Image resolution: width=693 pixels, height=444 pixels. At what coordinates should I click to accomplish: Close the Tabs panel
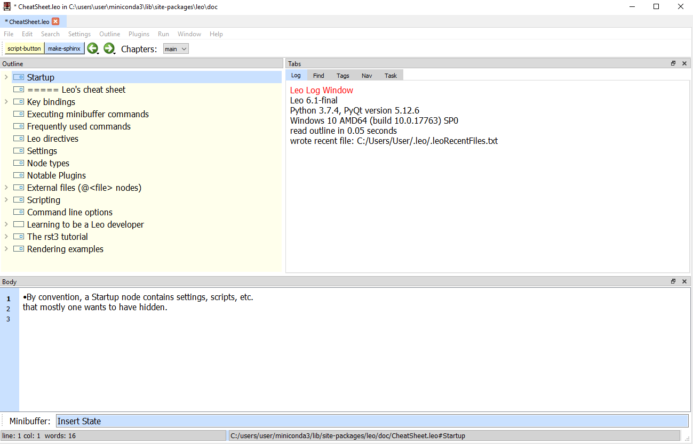click(684, 63)
